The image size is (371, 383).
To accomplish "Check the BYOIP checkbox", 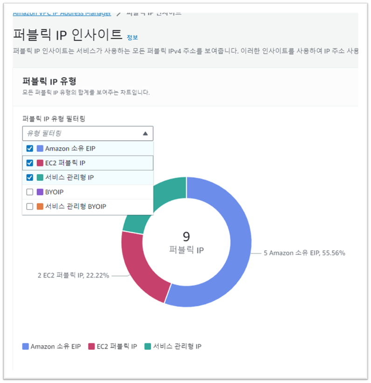I will pyautogui.click(x=29, y=192).
